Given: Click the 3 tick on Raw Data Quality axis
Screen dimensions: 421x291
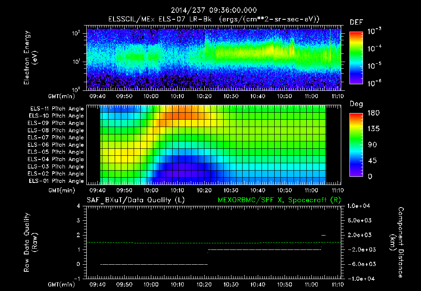Looking at the screenshot, I should point(79,221).
